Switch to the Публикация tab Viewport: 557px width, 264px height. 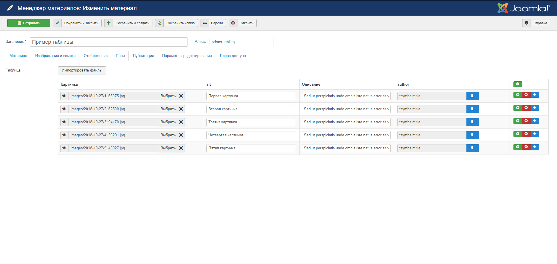[143, 56]
